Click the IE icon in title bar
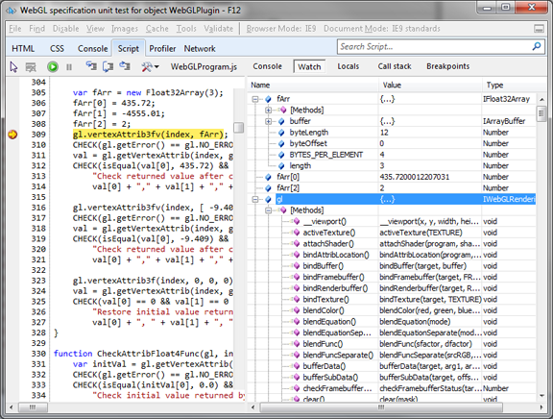The image size is (553, 419). (11, 11)
